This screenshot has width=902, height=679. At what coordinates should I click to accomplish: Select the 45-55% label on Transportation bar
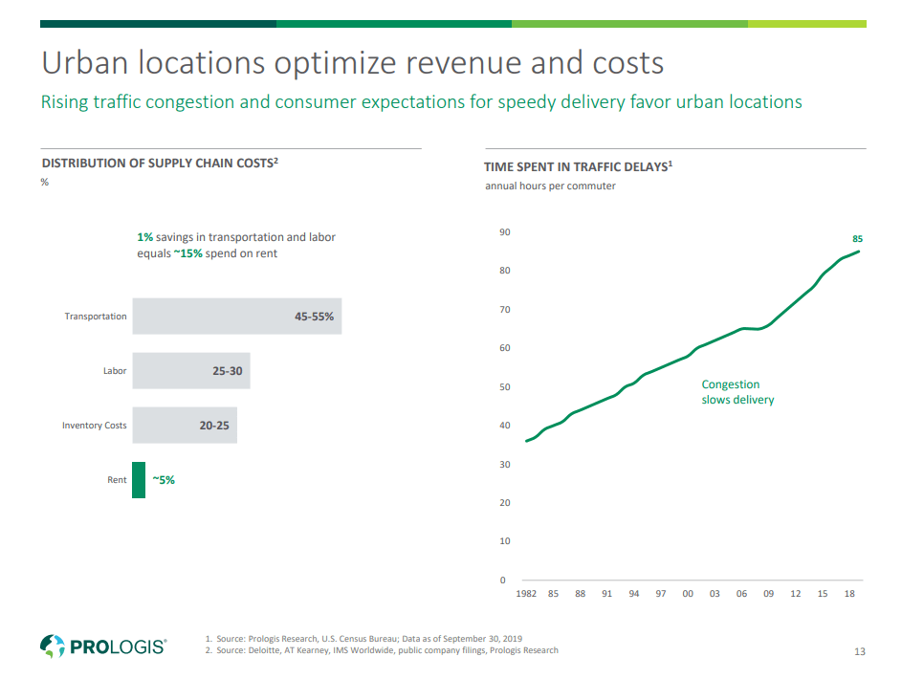(x=313, y=316)
